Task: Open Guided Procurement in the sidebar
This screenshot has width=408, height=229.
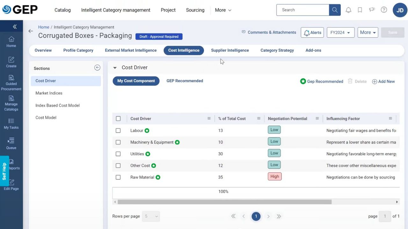Action: [11, 83]
